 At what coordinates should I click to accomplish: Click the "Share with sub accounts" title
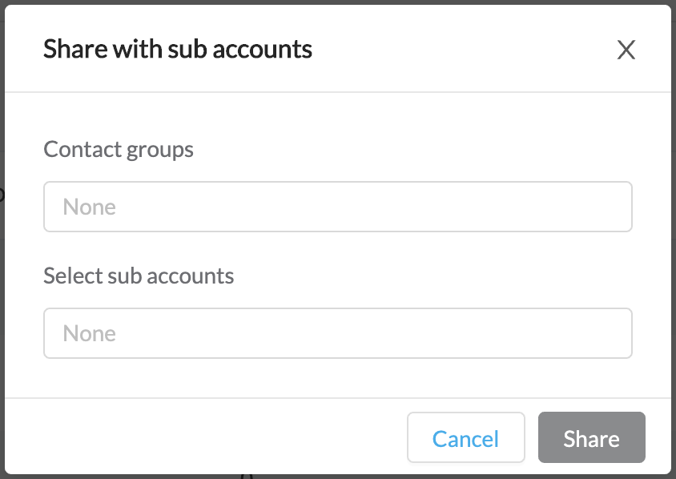[177, 50]
